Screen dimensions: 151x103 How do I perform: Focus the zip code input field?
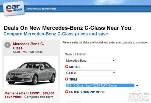73,99
